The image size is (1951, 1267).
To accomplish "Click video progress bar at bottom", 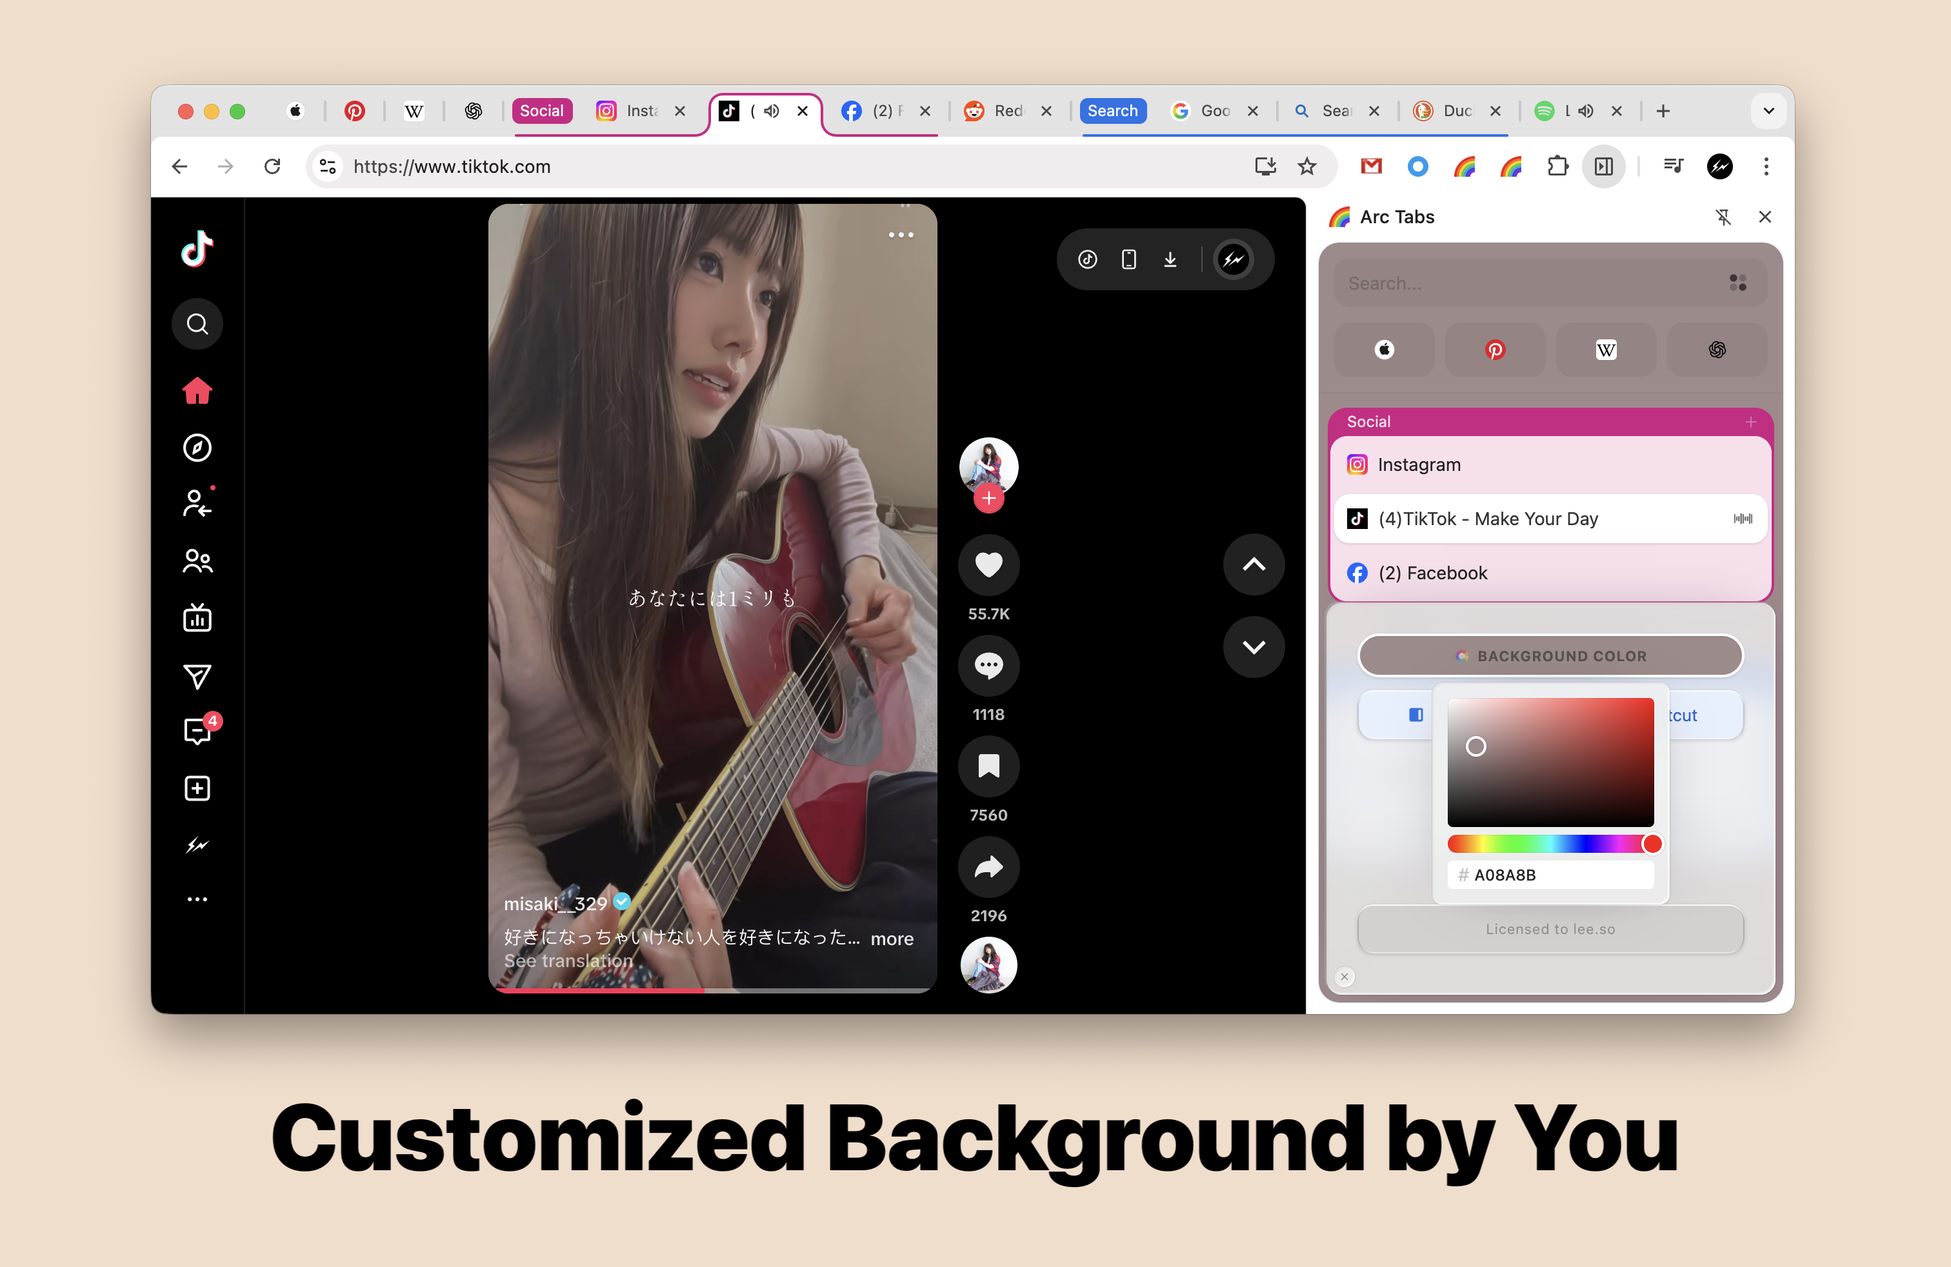I will [712, 991].
